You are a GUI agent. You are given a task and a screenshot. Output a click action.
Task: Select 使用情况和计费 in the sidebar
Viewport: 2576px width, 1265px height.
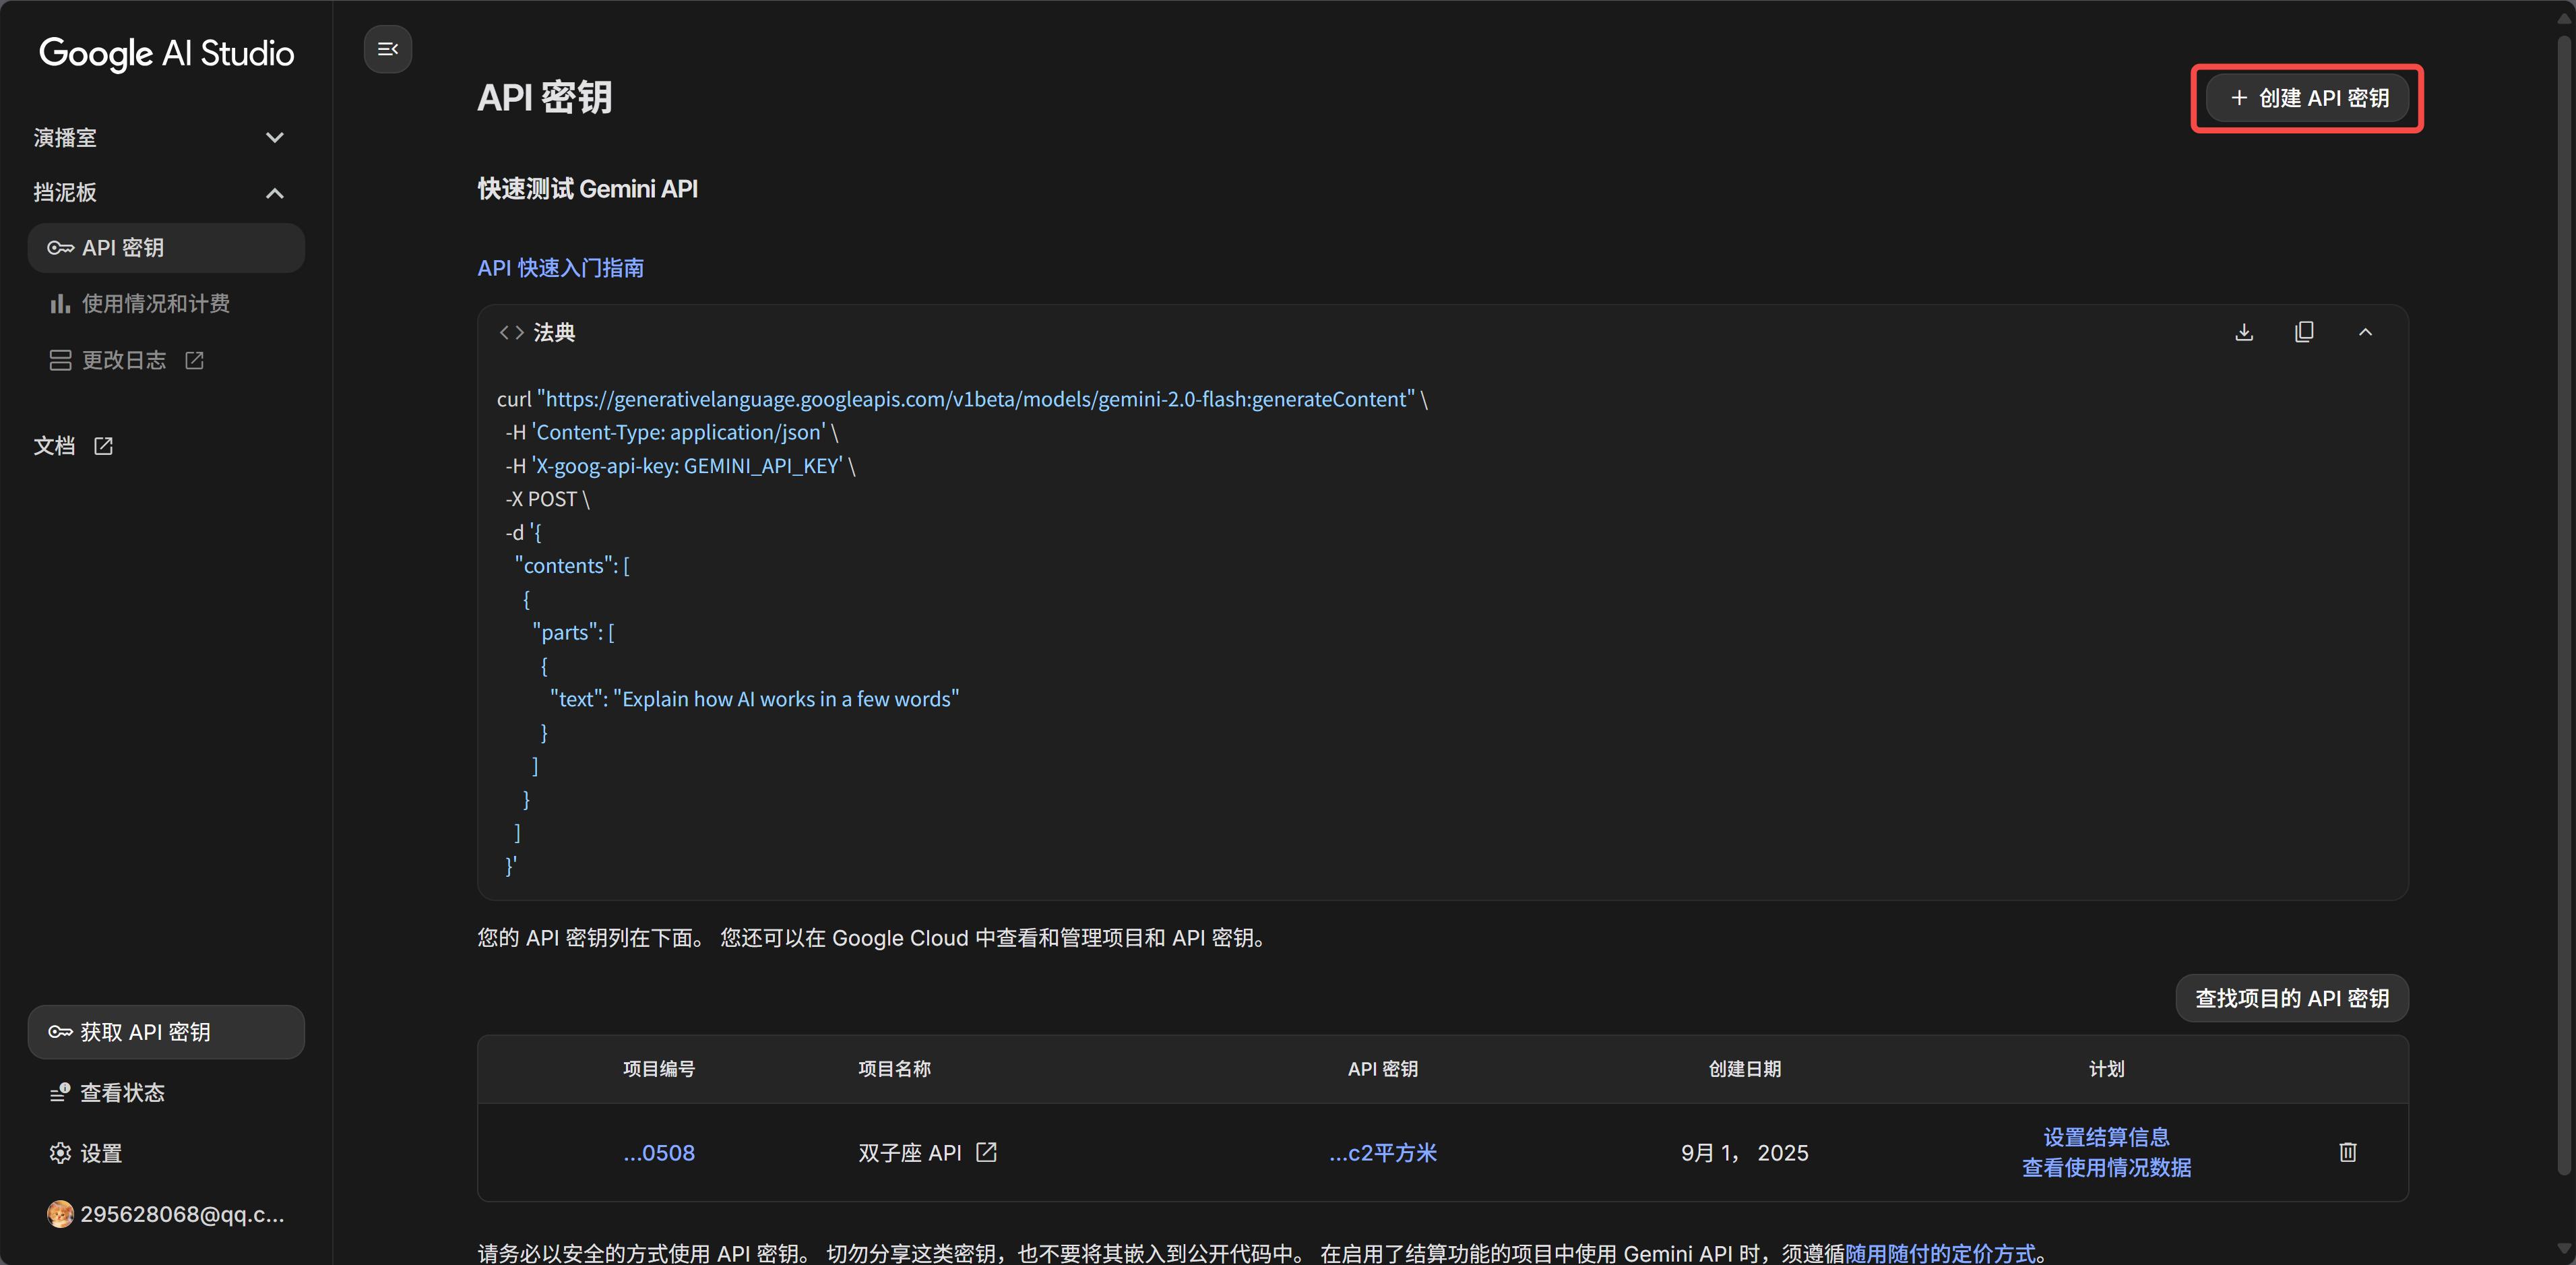click(x=155, y=304)
